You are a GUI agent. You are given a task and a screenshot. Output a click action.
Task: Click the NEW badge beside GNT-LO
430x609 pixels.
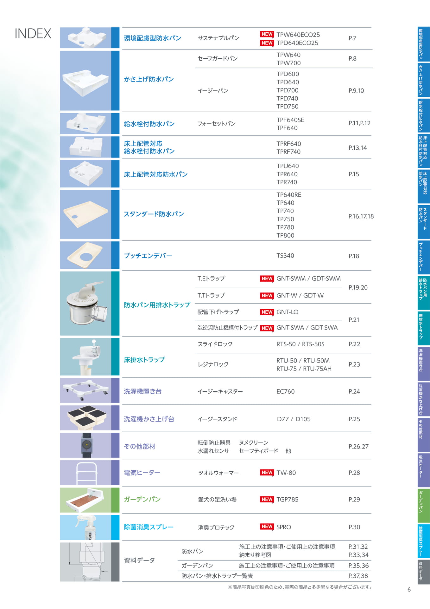pyautogui.click(x=267, y=312)
